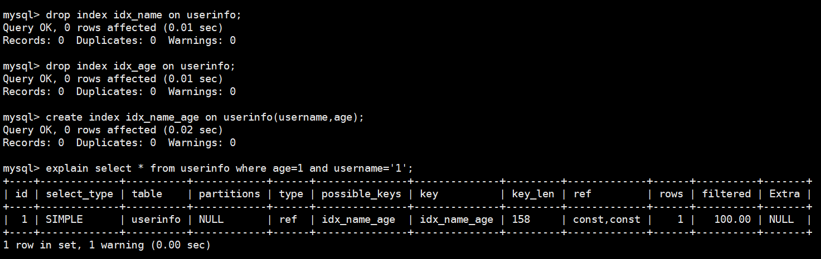Click the 'filtered' column header

coord(726,194)
